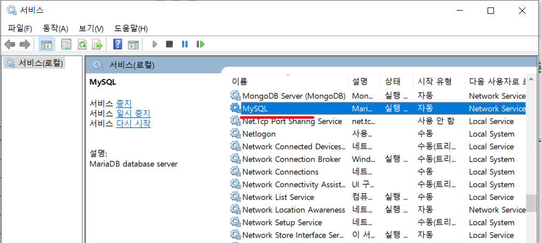This screenshot has height=243, width=541.
Task: Sort by the 상태 column header
Action: (397, 82)
